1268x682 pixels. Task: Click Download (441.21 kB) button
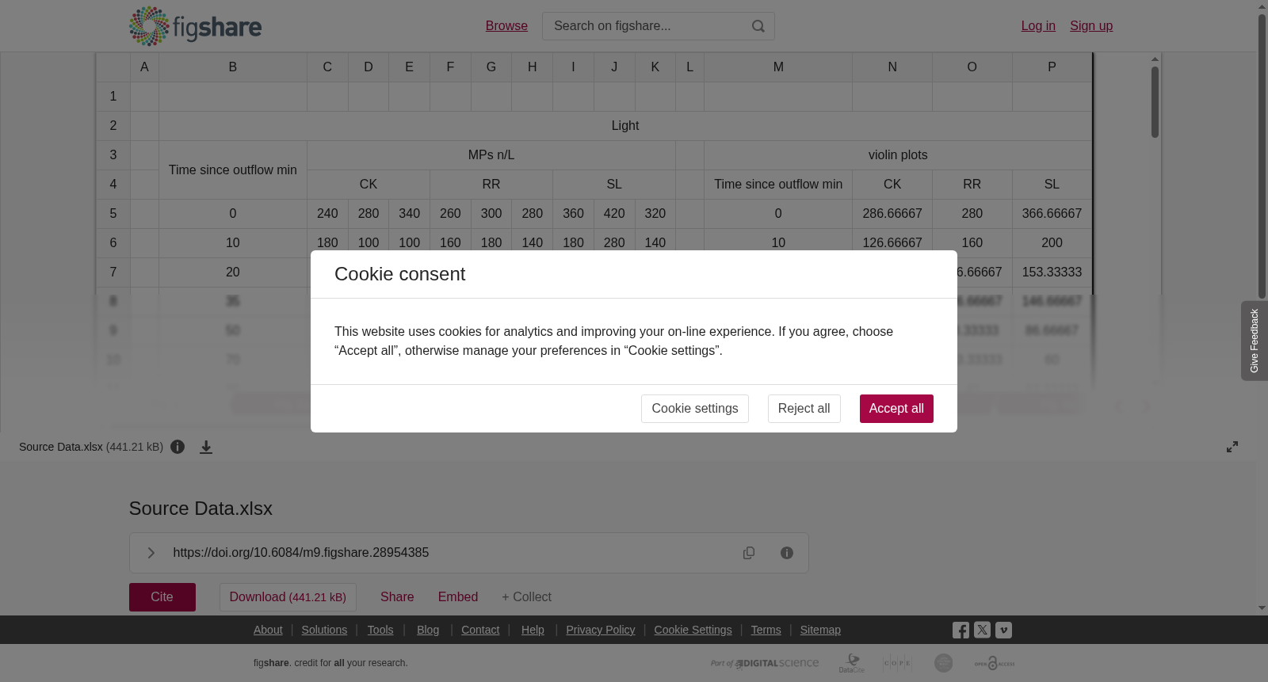pos(288,597)
